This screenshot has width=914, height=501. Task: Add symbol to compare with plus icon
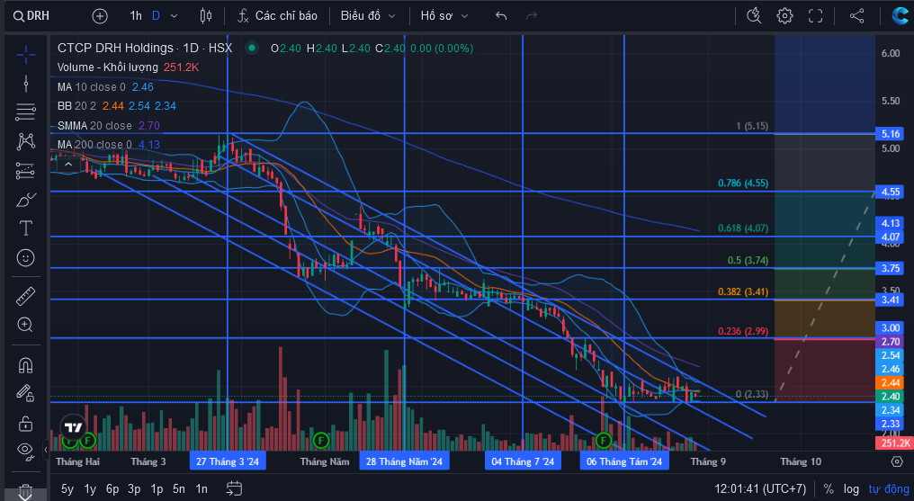click(x=100, y=15)
